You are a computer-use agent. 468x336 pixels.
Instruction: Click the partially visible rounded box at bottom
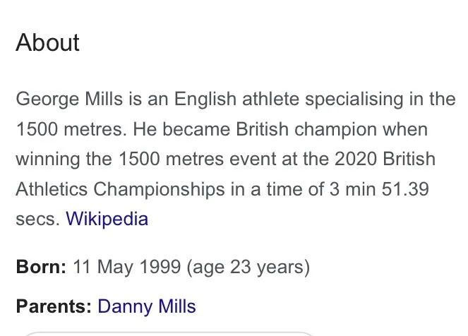169,332
